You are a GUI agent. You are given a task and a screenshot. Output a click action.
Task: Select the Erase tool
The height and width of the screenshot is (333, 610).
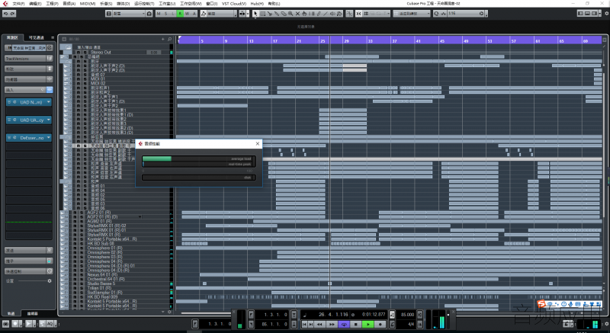pyautogui.click(x=284, y=14)
